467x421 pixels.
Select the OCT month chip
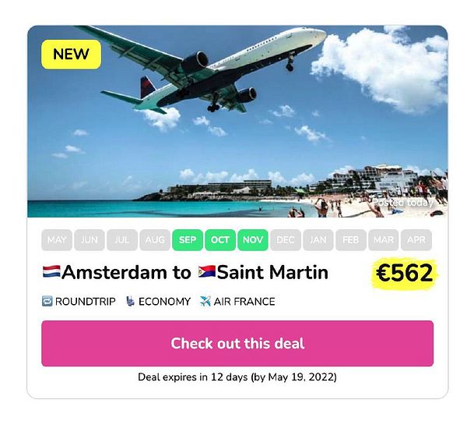click(x=220, y=240)
